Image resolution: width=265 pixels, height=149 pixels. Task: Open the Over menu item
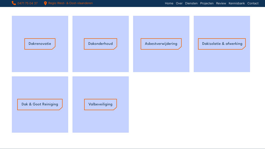tap(179, 3)
